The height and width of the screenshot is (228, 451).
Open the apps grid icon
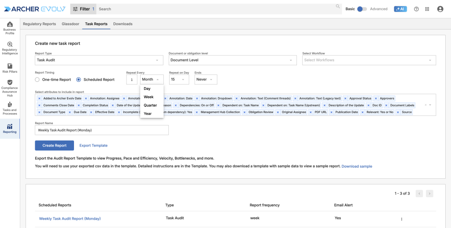(x=427, y=9)
